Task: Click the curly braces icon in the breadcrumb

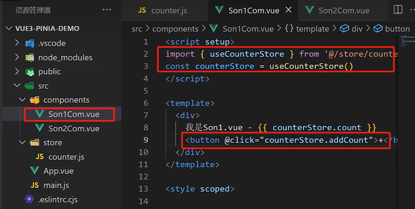Action: 289,29
